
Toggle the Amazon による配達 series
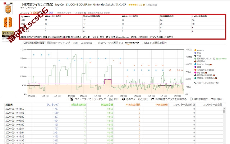tap(204, 70)
